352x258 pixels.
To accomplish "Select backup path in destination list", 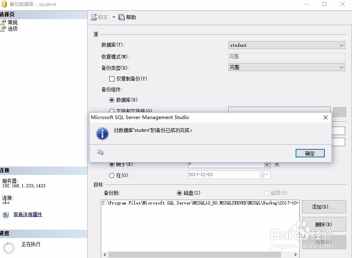I will 200,203.
